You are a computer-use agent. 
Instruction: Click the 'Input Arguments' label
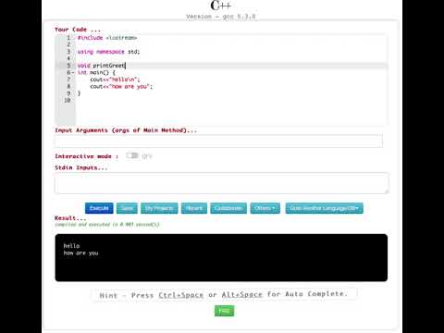click(126, 130)
